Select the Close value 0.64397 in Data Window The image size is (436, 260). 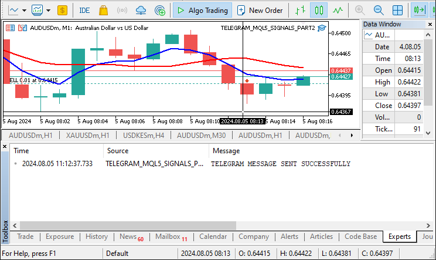coord(409,106)
